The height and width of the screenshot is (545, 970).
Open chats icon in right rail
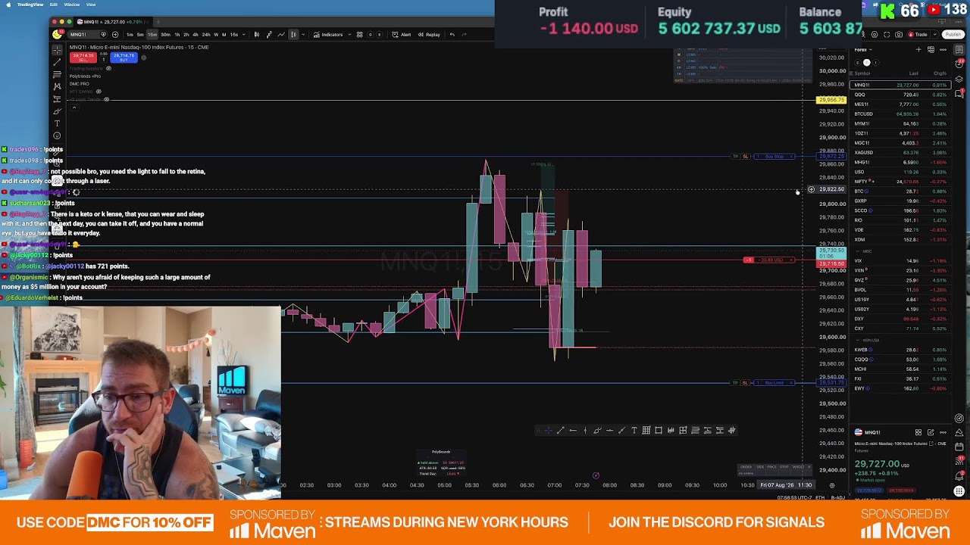click(x=959, y=94)
